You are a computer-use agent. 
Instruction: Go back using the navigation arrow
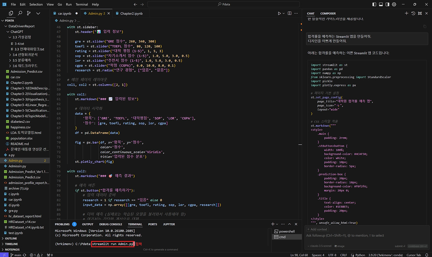pyautogui.click(x=135, y=4)
